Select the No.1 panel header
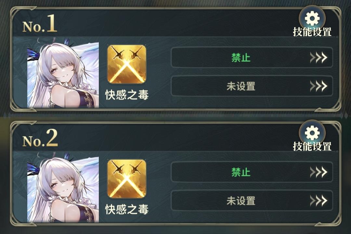 click(40, 24)
